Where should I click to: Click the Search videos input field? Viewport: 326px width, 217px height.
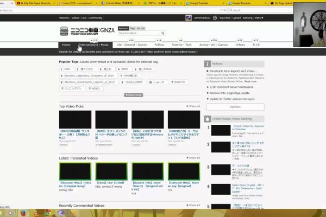(x=139, y=33)
